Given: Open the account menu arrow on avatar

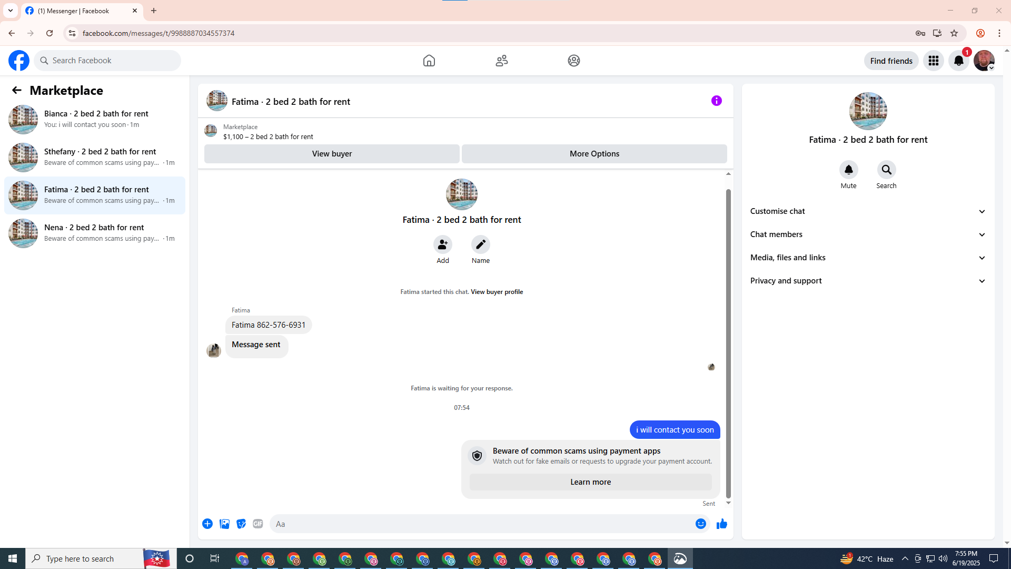Looking at the screenshot, I should point(991,68).
